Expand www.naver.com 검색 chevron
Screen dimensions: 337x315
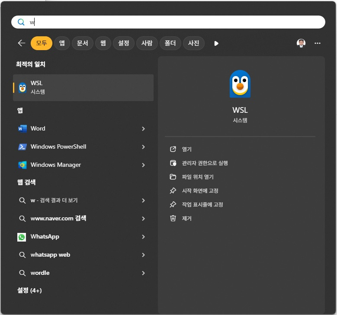pyautogui.click(x=143, y=219)
